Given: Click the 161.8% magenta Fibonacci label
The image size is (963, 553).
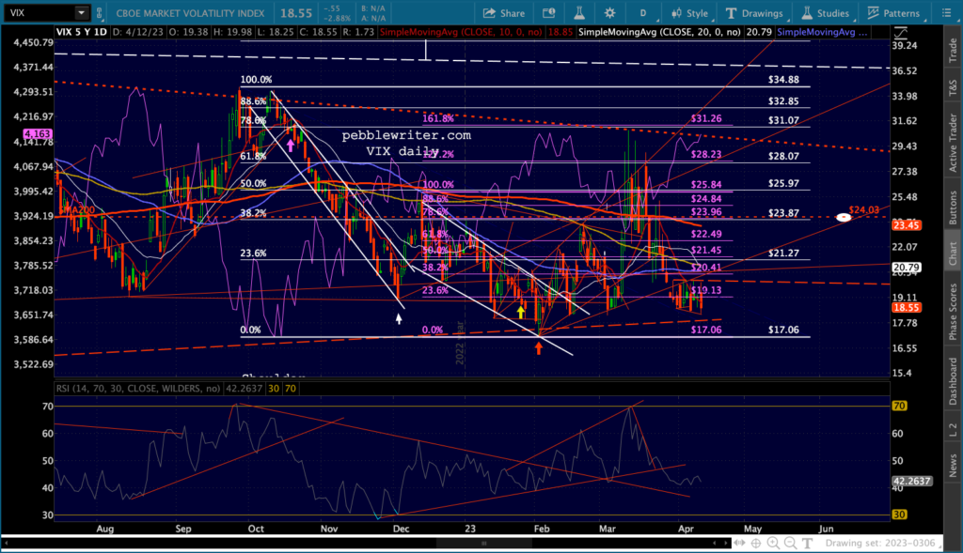Looking at the screenshot, I should (x=438, y=118).
